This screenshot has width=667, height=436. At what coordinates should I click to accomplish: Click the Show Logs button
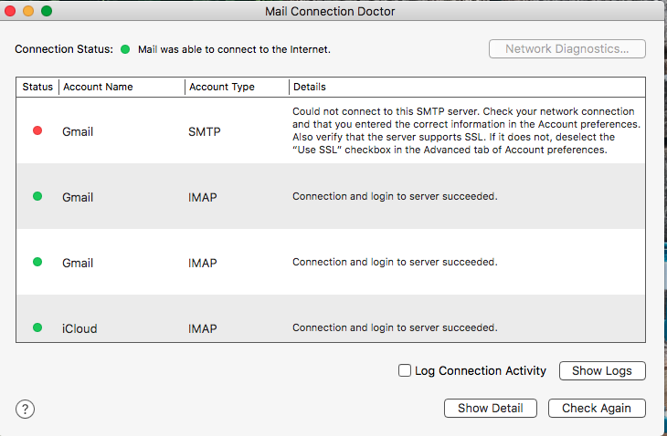point(602,370)
